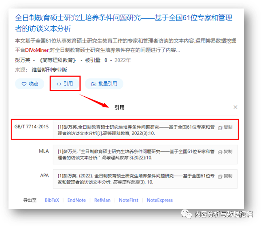
Task: Click the 被引量: 0 citation count
Action: [x=96, y=60]
